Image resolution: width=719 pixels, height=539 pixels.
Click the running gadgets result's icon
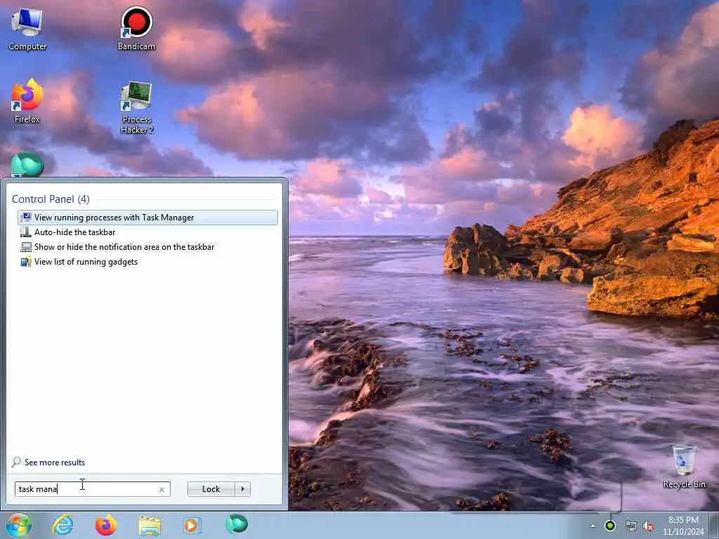[x=26, y=262]
